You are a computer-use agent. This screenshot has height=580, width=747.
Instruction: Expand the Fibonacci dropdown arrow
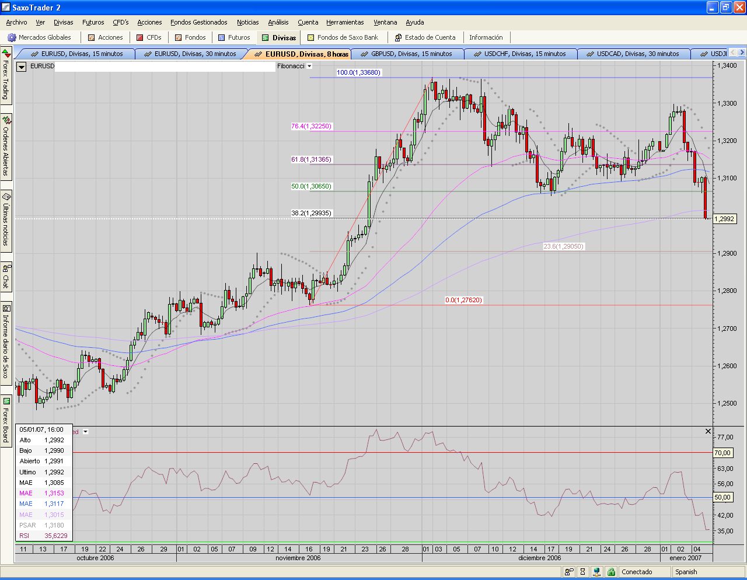tap(309, 66)
